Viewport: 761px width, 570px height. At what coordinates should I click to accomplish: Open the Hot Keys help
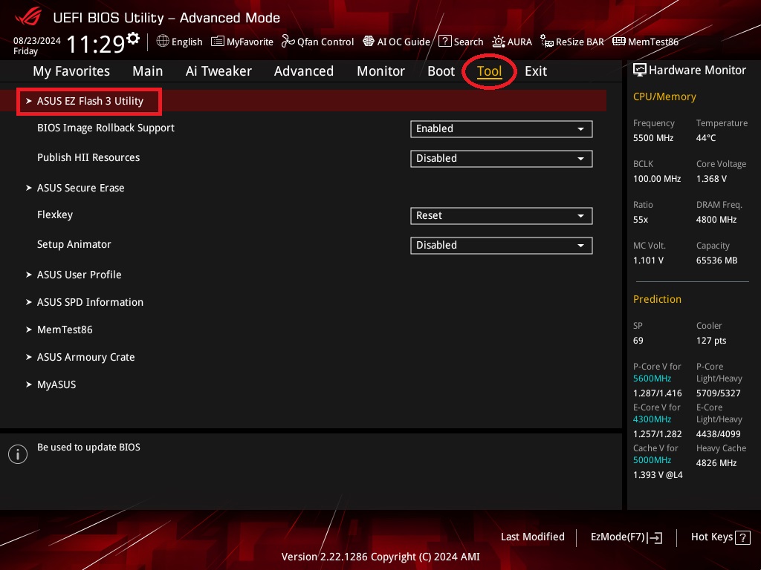coord(711,537)
